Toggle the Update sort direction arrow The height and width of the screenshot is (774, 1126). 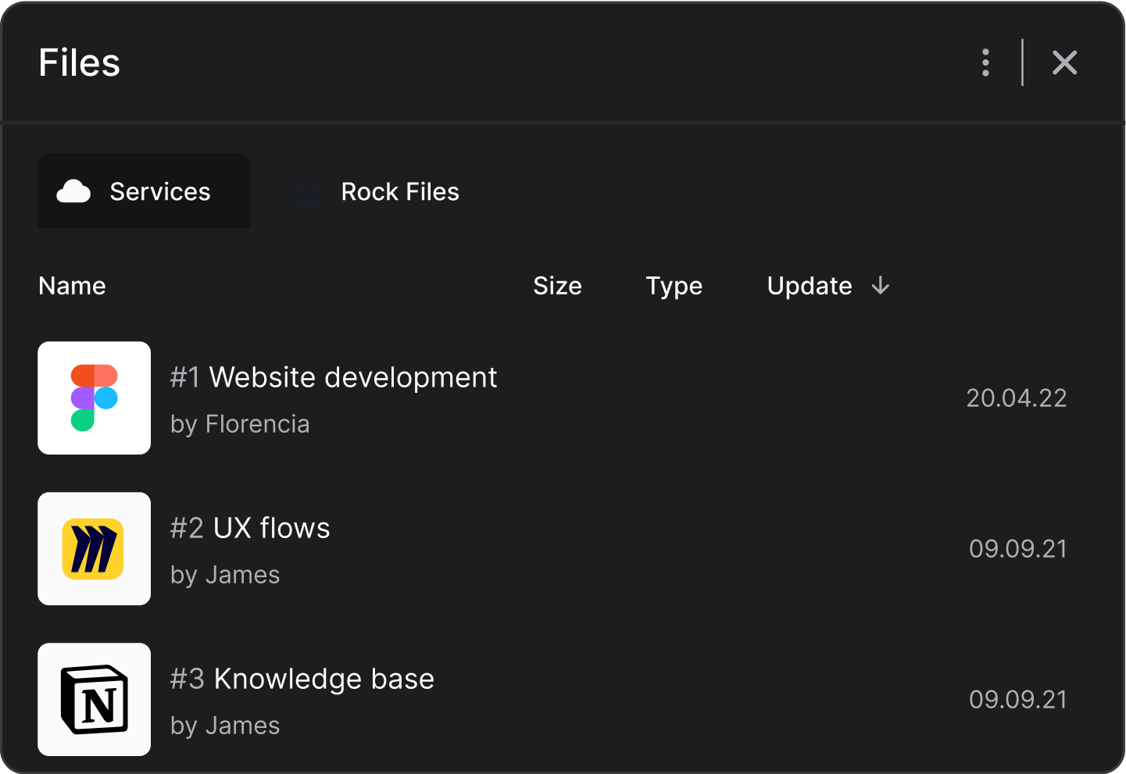[881, 286]
